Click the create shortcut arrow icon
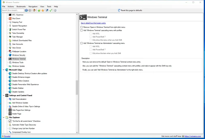205x139 pixels. (47, 10)
